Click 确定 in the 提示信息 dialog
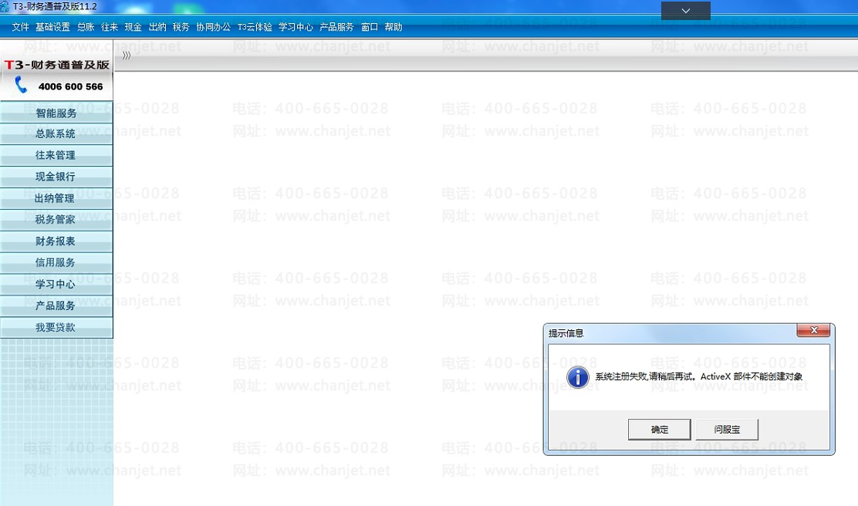The height and width of the screenshot is (506, 858). point(660,430)
